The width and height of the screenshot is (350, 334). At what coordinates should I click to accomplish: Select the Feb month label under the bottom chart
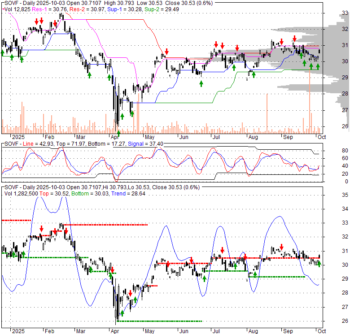pyautogui.click(x=49, y=331)
